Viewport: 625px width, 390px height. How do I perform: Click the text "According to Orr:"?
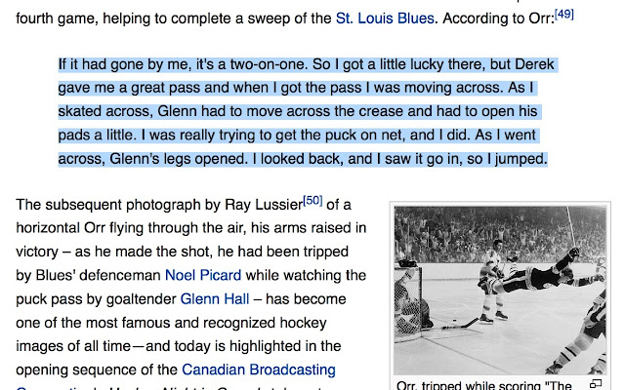[x=498, y=19]
